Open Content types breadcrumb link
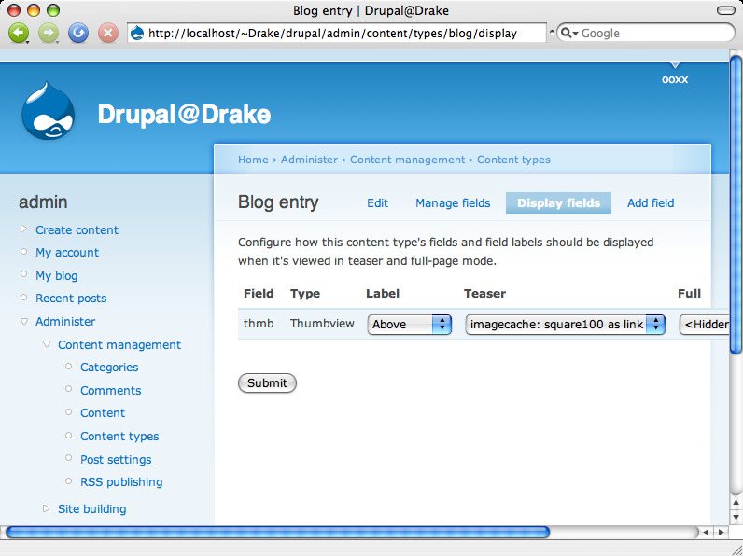 (513, 160)
